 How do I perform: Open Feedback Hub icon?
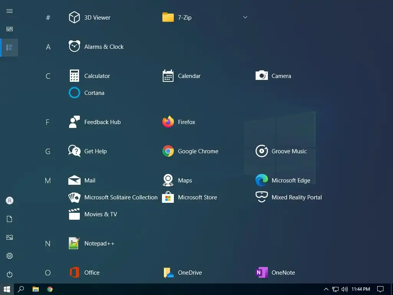[74, 122]
